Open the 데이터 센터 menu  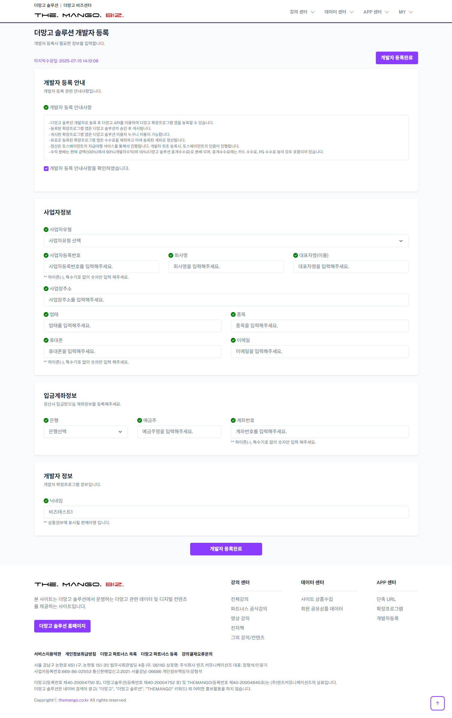pos(339,12)
